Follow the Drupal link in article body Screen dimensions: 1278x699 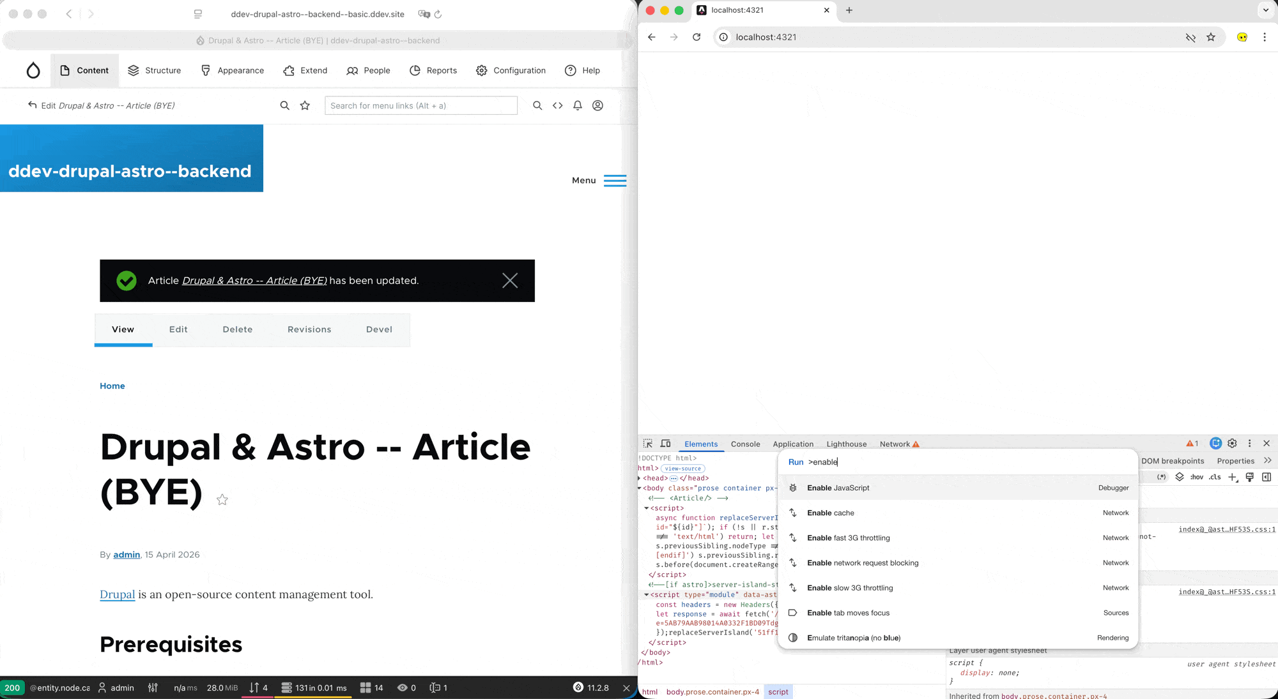pyautogui.click(x=118, y=594)
